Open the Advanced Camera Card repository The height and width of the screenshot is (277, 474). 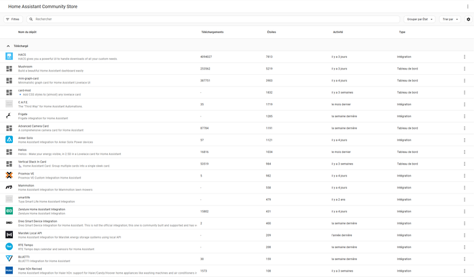(237, 128)
